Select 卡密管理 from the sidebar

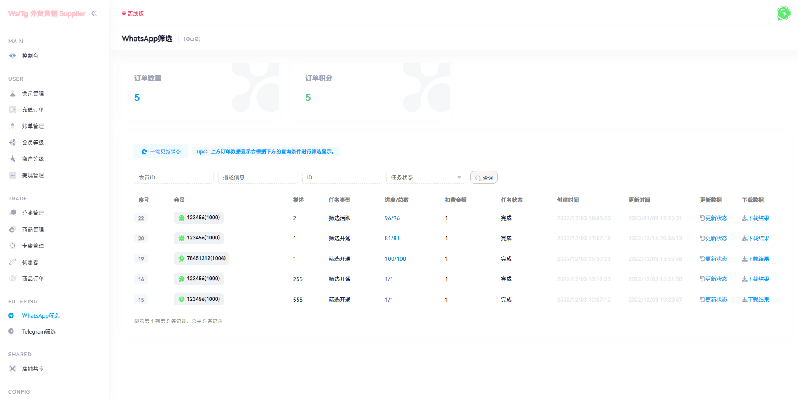[x=33, y=246]
